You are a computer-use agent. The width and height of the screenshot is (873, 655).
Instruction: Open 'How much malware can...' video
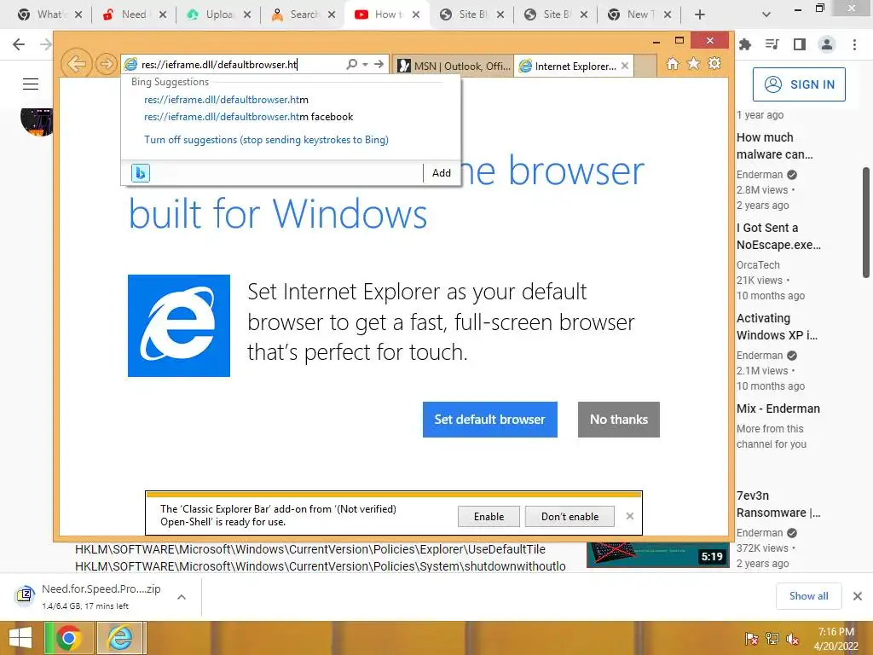coord(774,146)
